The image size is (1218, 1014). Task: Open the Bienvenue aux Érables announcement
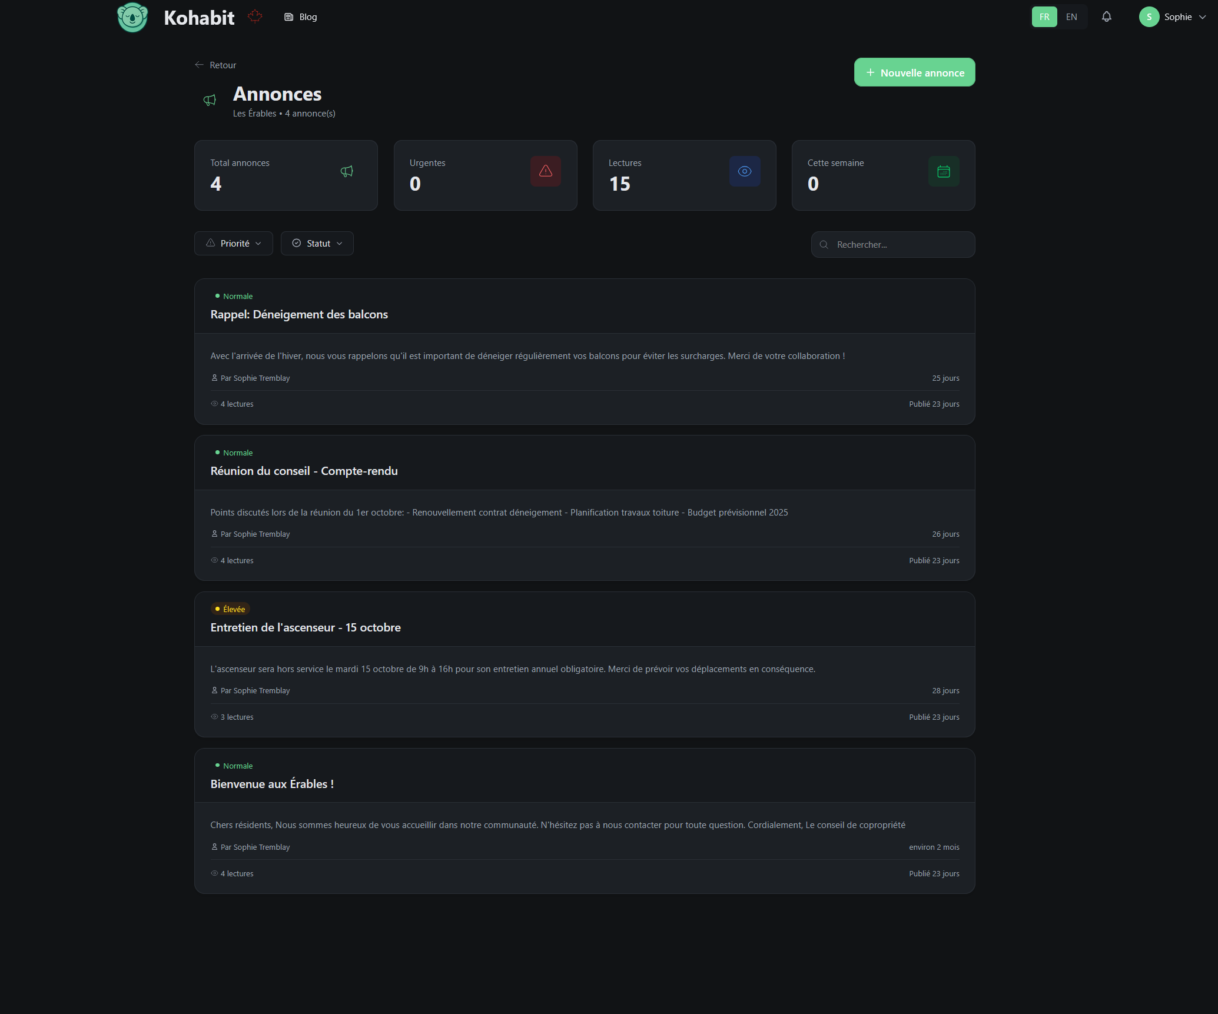point(271,784)
